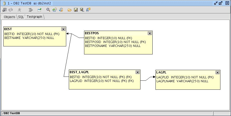Click the rightmost toolbar icon
The image size is (231, 116).
tap(88, 10)
